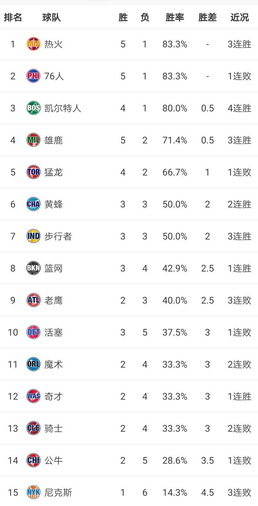
Task: Click the Atlanta Hawks logo
Action: coord(33,300)
